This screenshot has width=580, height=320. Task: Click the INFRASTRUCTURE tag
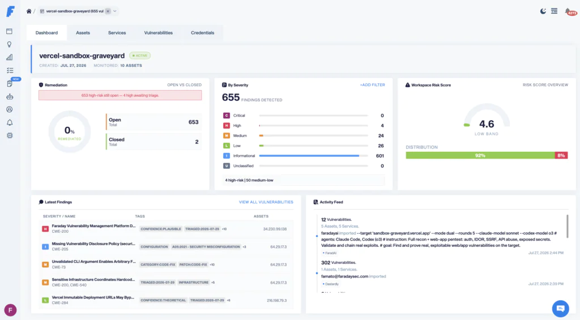(194, 282)
